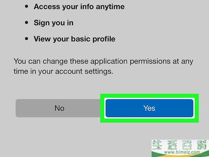This screenshot has width=209, height=157.
Task: Click the 活 character in the watermark logo
Action: click(172, 145)
